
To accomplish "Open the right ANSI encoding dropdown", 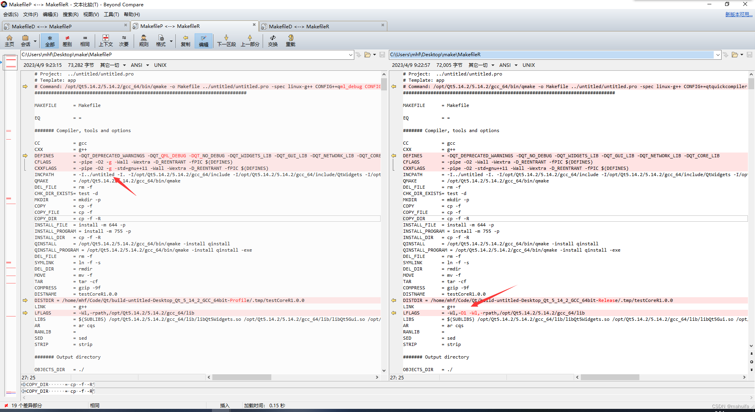I will tap(508, 65).
